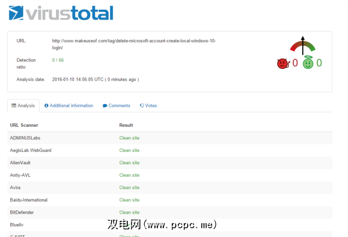348x237 pixels.
Task: Select the scanned makeuseof.com URL text
Action: (134, 44)
